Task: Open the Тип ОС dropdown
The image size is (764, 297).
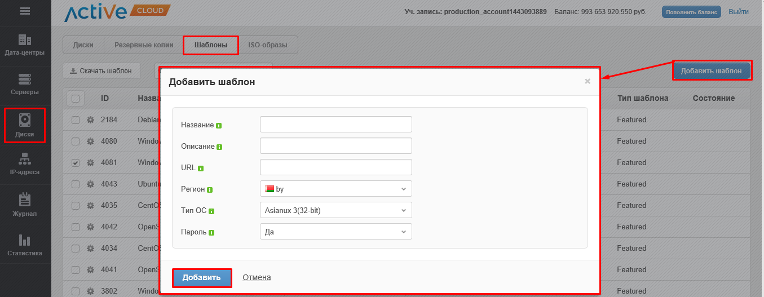Action: pos(335,210)
